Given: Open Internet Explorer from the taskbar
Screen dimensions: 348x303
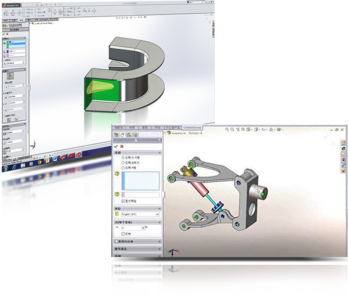Looking at the screenshot, I should (x=14, y=167).
